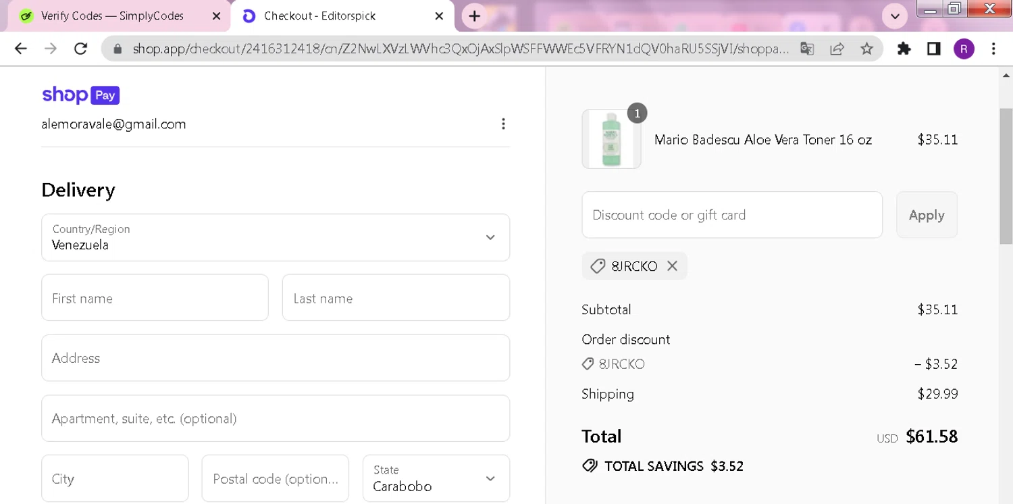
Task: Focus the Discount code or gift card field
Action: click(x=731, y=215)
